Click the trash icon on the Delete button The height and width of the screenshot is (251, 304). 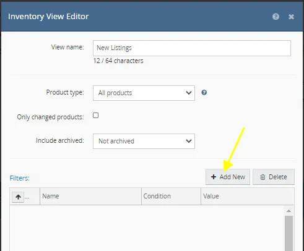click(263, 177)
